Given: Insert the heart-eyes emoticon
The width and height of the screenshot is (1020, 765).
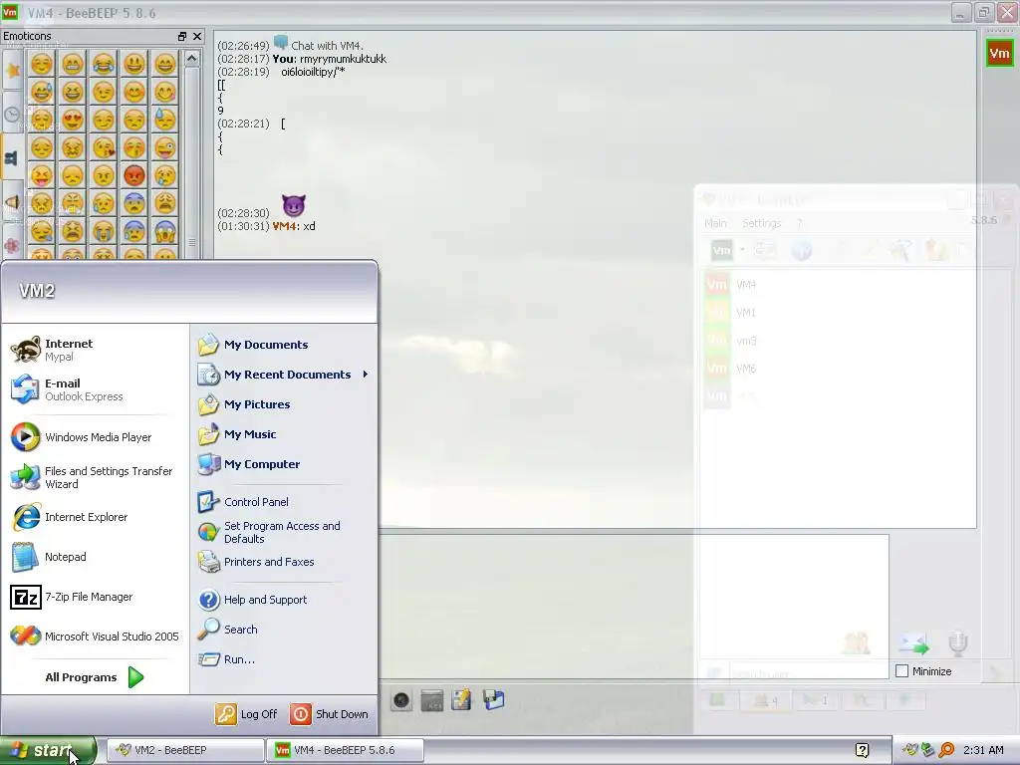Looking at the screenshot, I should point(72,120).
